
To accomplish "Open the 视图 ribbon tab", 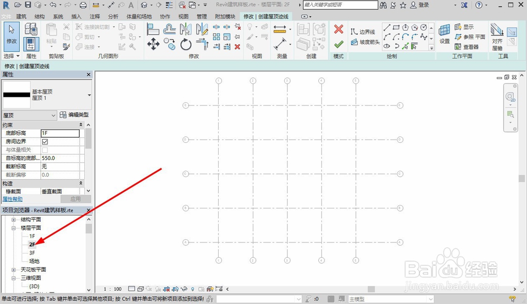I will pyautogui.click(x=183, y=16).
